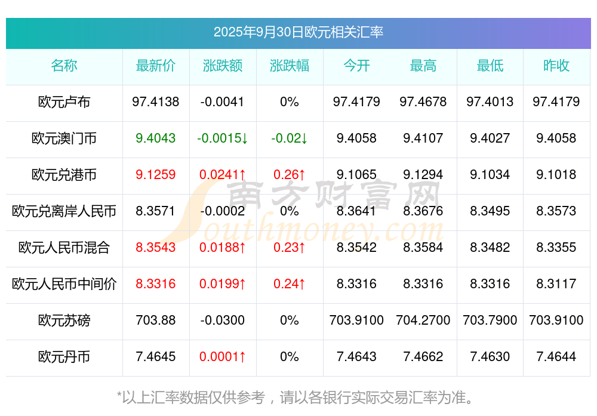Select the 欧元人民币混合 row name
Image resolution: width=597 pixels, height=416 pixels.
(64, 248)
